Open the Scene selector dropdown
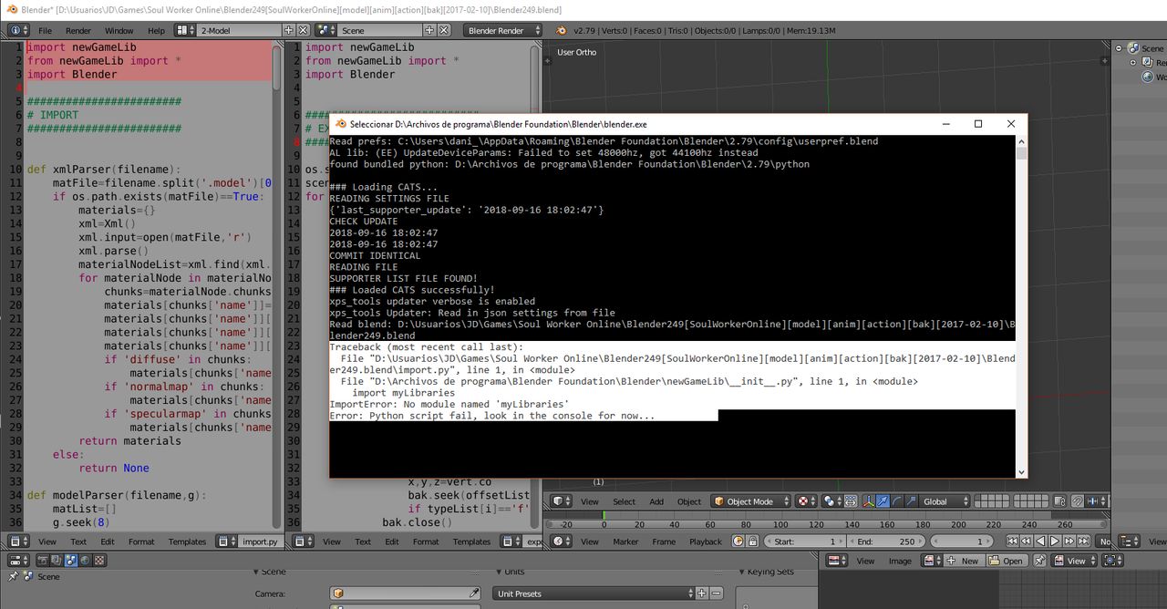Image resolution: width=1167 pixels, height=609 pixels. pos(326,30)
